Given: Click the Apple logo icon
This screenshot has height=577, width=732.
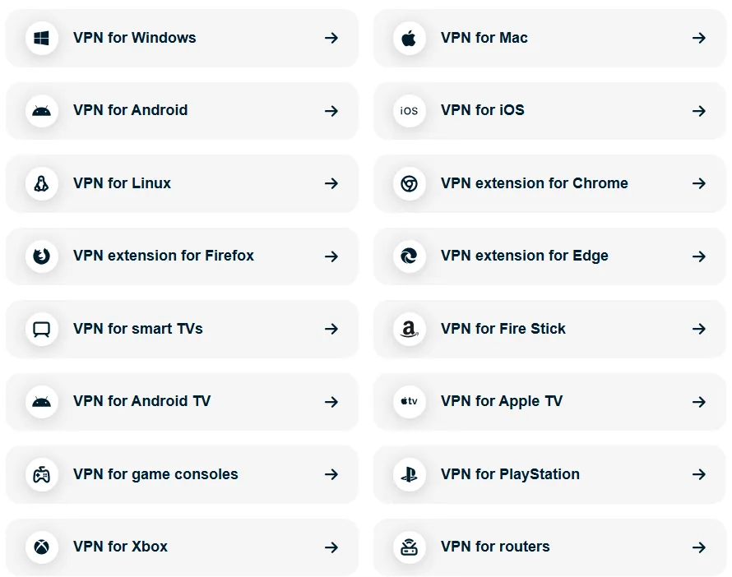Looking at the screenshot, I should [x=409, y=38].
